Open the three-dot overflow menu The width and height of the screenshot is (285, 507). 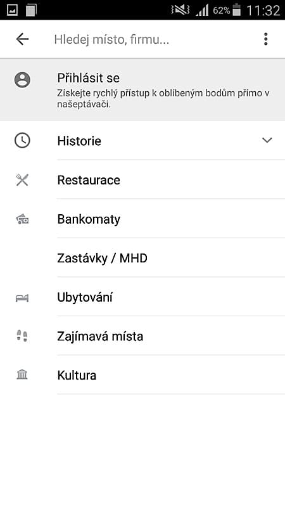[x=265, y=39]
